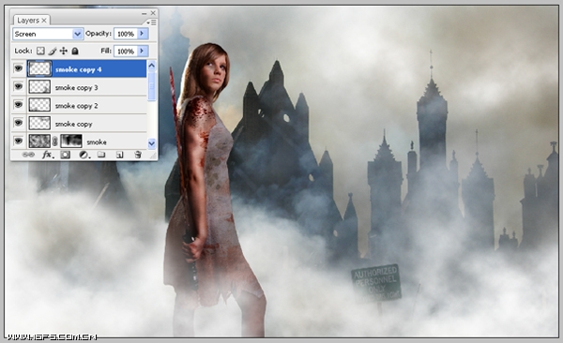
Task: Close the Layers panel window
Action: [153, 13]
